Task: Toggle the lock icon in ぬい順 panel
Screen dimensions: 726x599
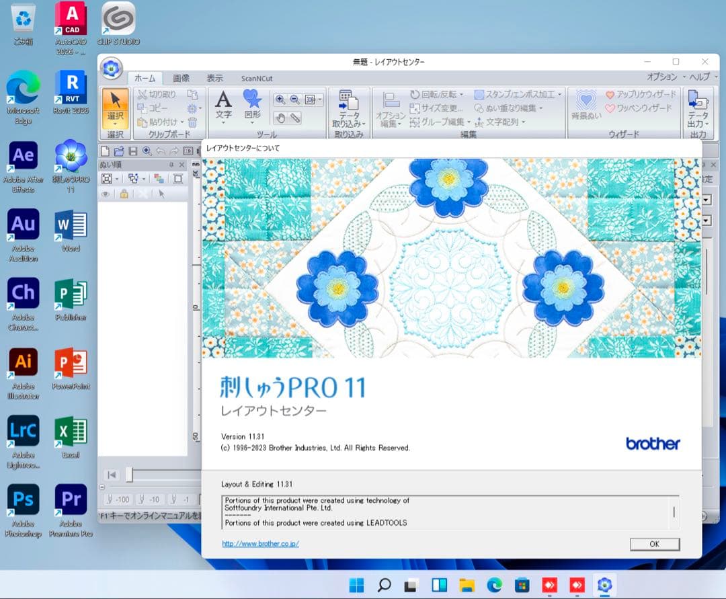Action: [124, 194]
